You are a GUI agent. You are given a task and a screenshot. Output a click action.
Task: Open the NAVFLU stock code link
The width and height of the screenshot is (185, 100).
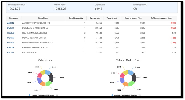point(11,43)
